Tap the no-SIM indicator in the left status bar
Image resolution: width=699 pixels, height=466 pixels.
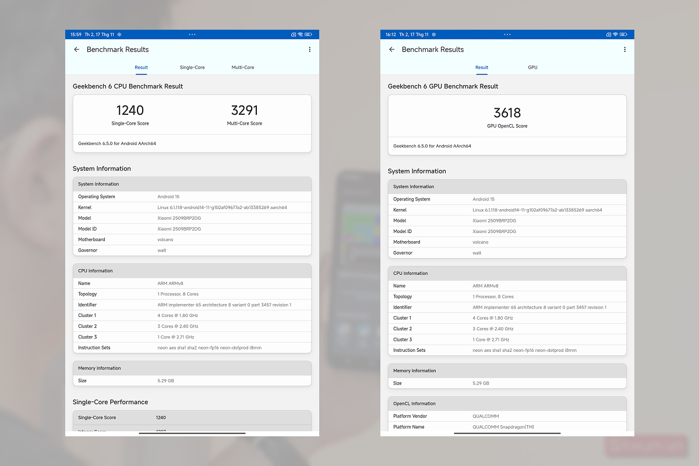(293, 34)
